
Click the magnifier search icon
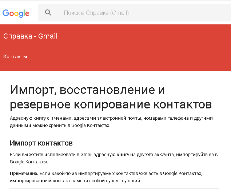pyautogui.click(x=48, y=13)
